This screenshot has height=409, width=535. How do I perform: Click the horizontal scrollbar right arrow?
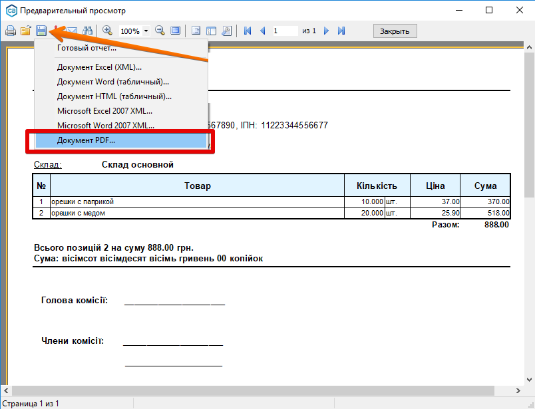tap(518, 390)
